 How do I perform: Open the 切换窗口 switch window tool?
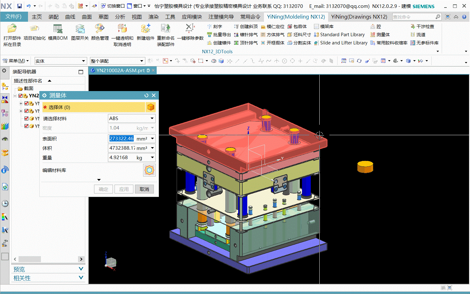(113, 6)
